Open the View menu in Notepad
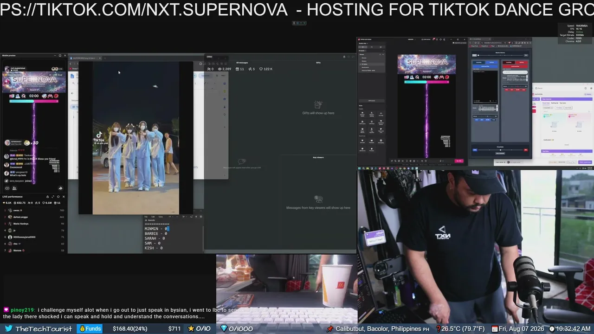This screenshot has height=334, width=594. (161, 217)
